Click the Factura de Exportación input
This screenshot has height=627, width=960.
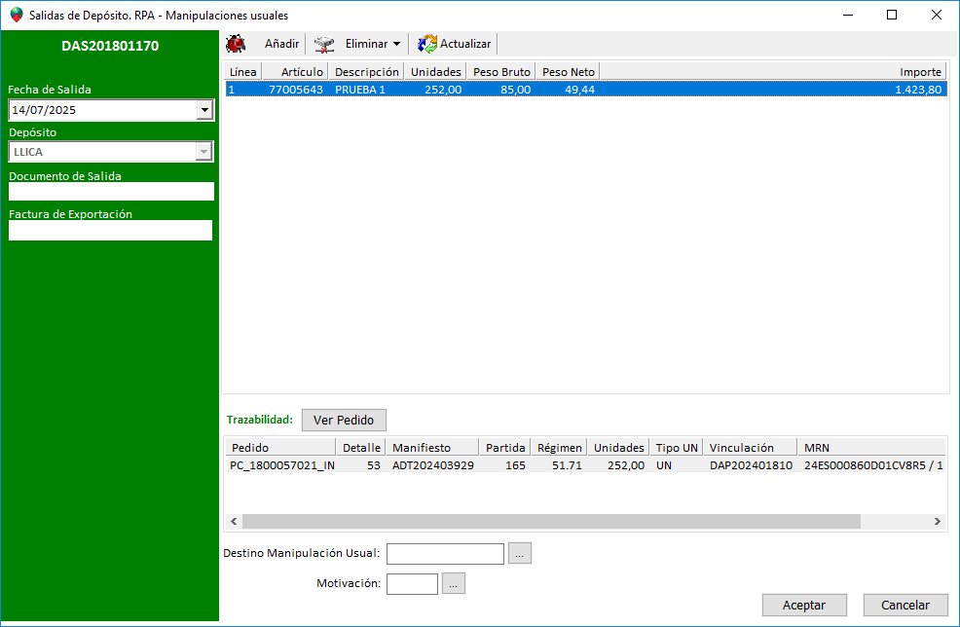click(x=110, y=230)
